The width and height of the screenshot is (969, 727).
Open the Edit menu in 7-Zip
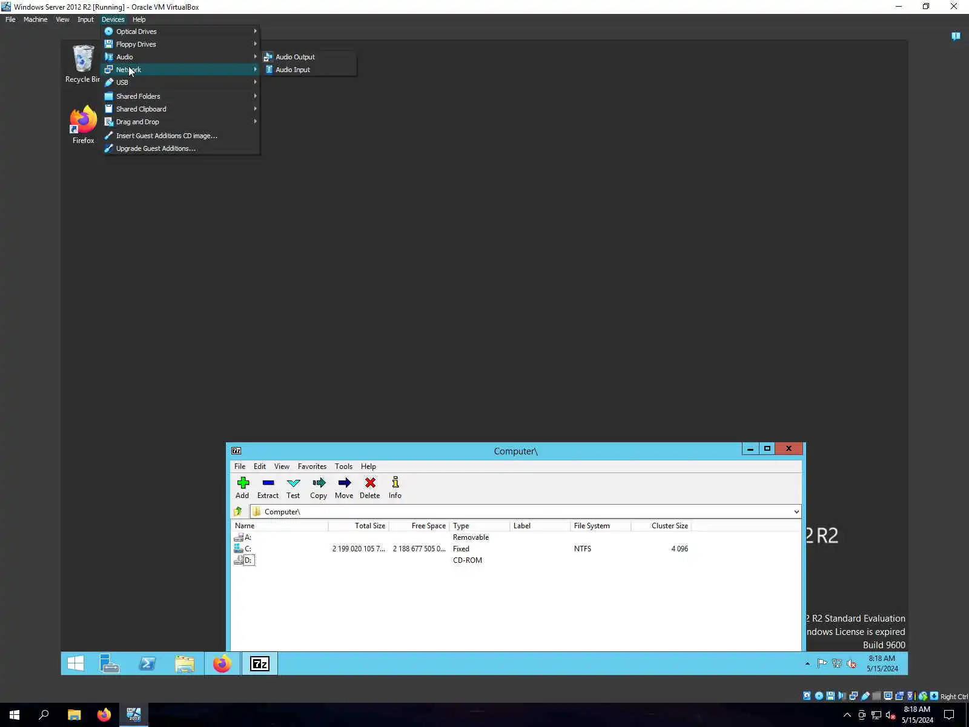pos(260,466)
